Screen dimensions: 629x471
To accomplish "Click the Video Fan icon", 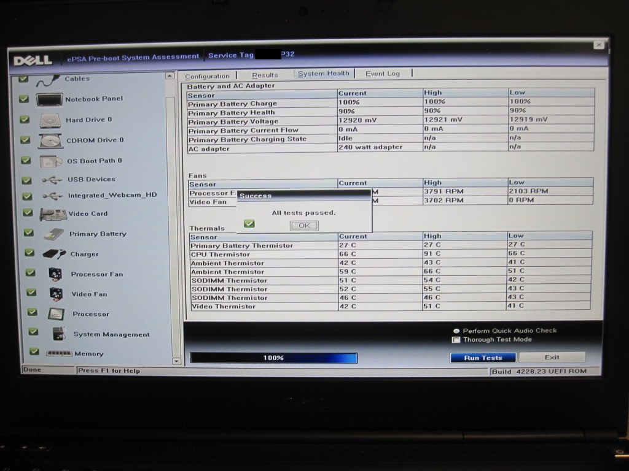I will (56, 294).
